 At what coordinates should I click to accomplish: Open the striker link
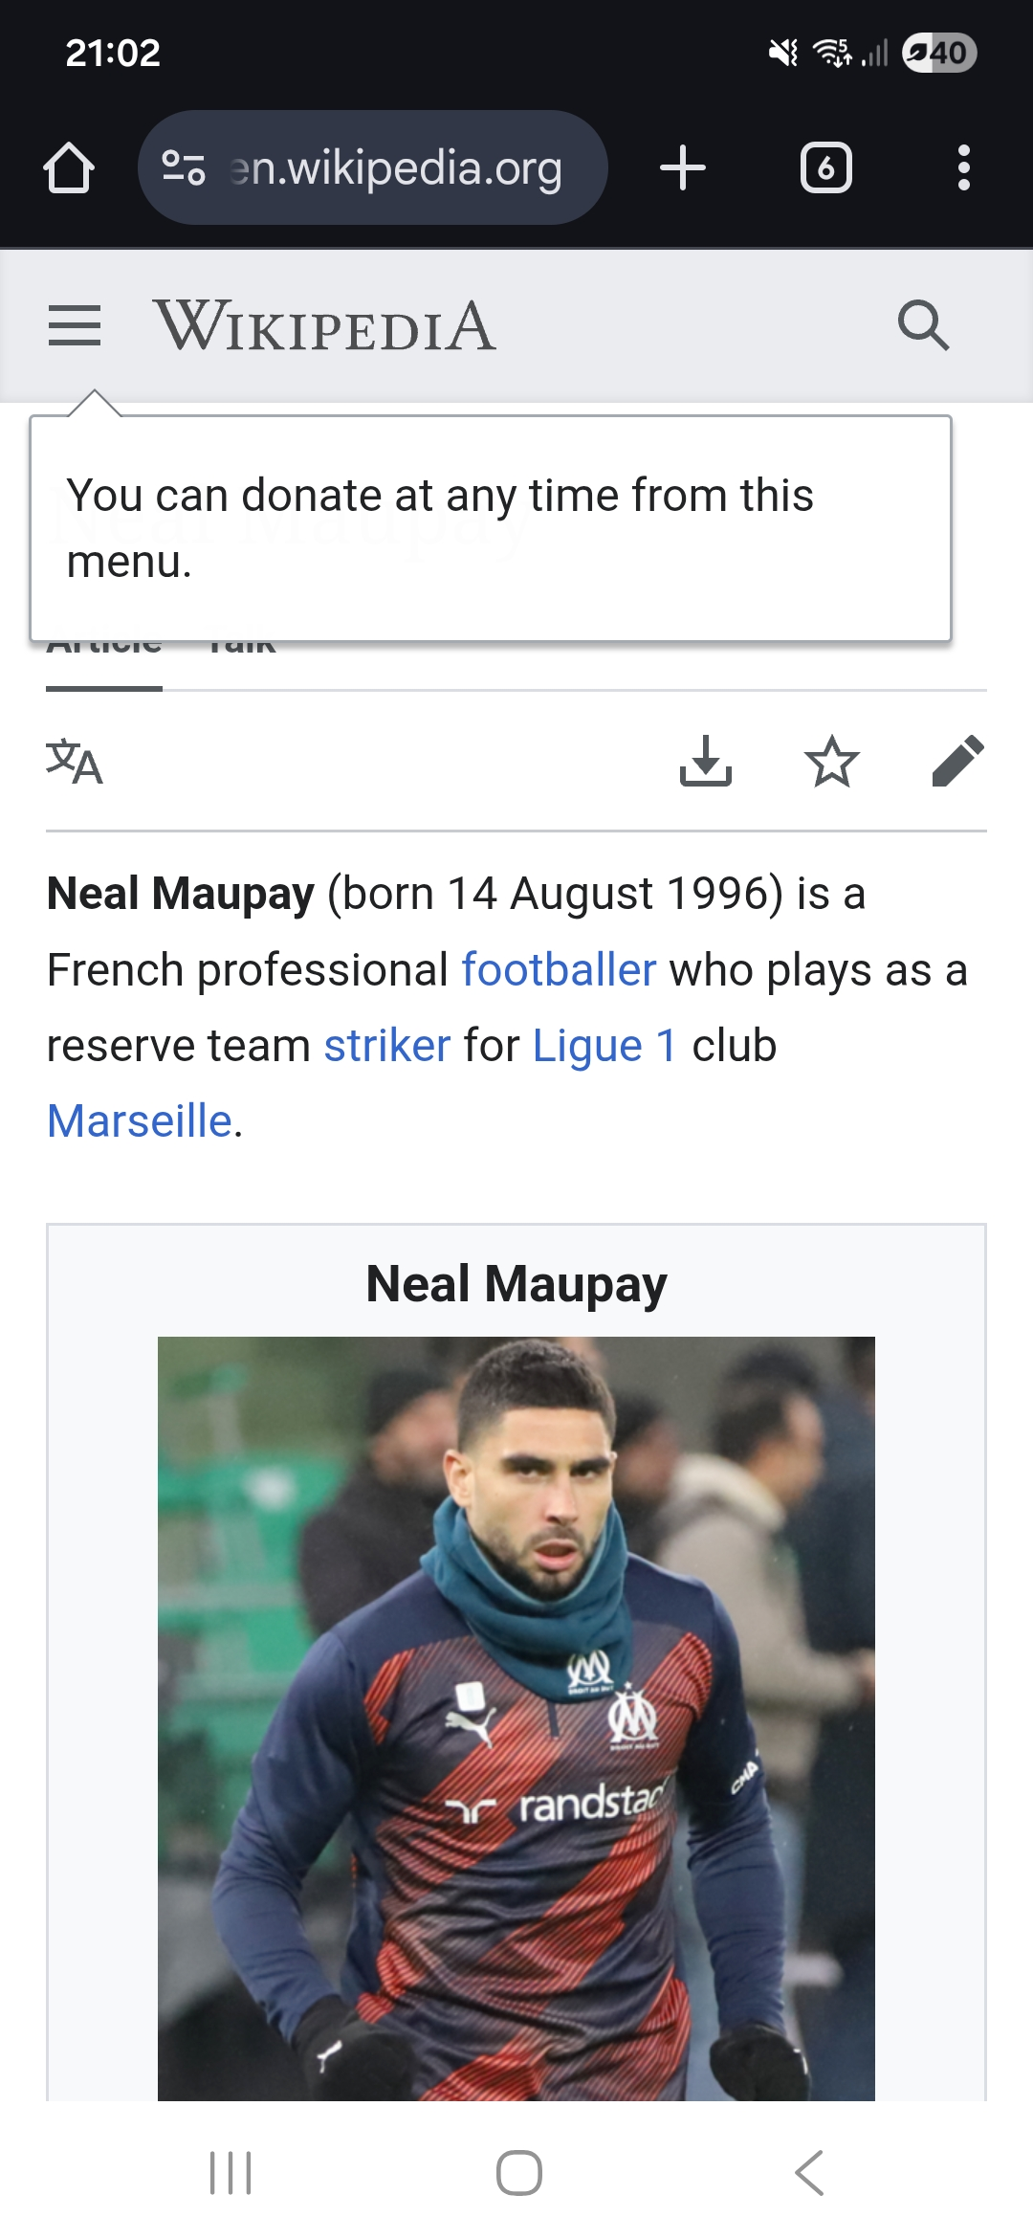(x=386, y=1046)
